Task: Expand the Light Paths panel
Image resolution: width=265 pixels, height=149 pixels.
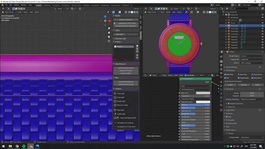Action: tap(230, 110)
